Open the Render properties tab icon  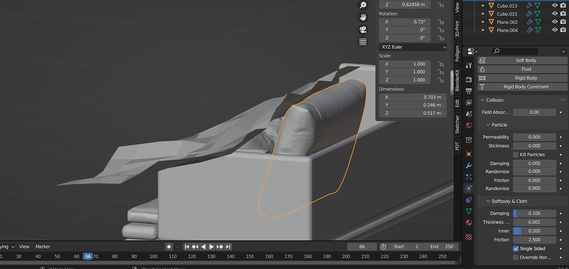click(x=468, y=79)
